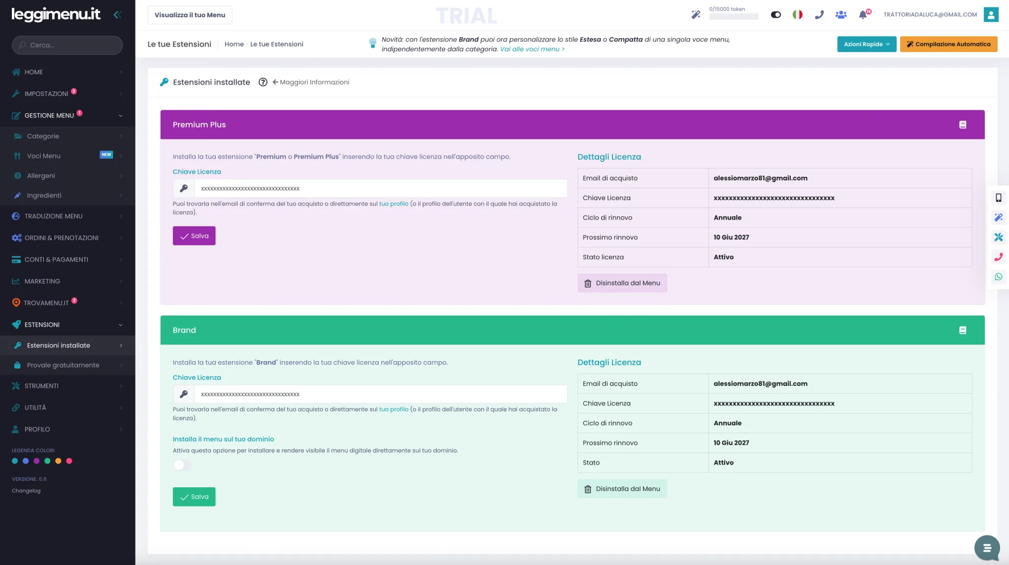
Task: Click Disinstalla dal Menu under Premium Plus
Action: coord(622,283)
